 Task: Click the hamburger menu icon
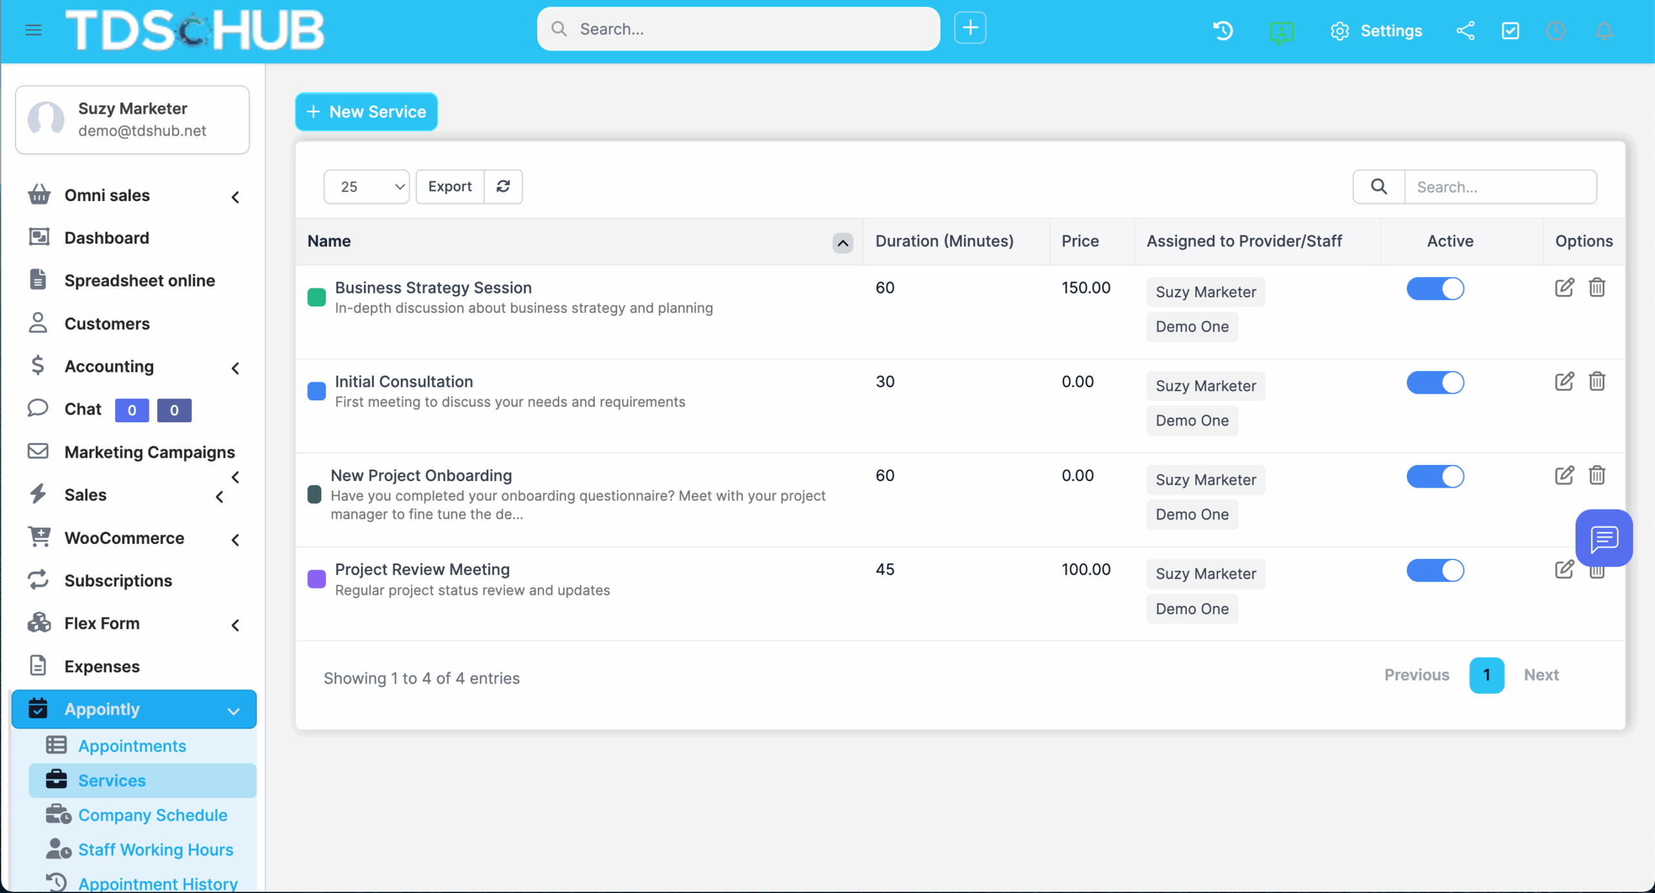point(34,30)
